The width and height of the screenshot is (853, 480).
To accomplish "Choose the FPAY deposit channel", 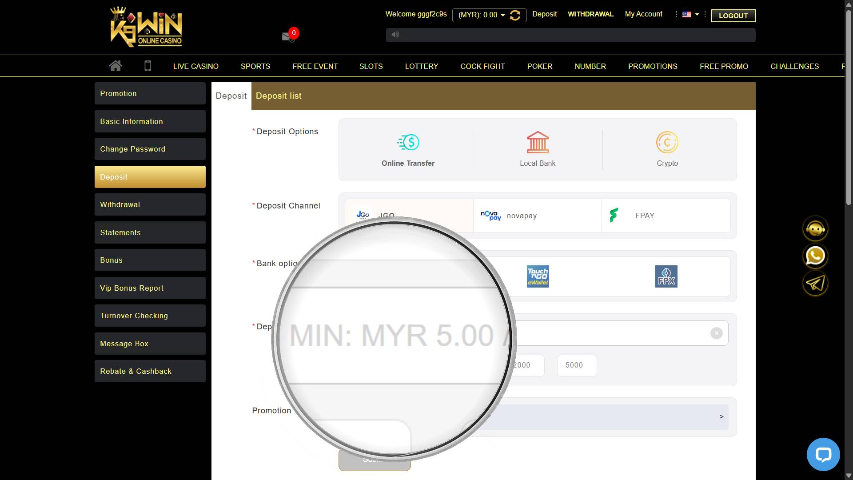I will point(666,216).
